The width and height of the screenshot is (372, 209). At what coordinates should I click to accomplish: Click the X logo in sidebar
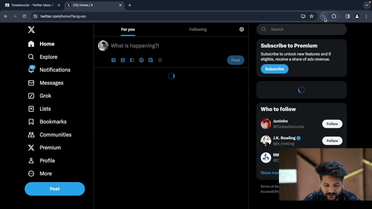click(31, 29)
